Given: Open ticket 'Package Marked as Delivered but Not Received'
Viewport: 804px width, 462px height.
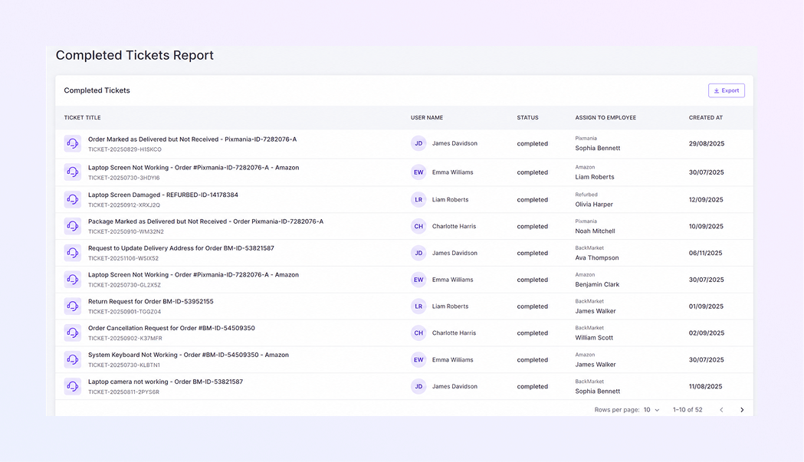Looking at the screenshot, I should 205,221.
